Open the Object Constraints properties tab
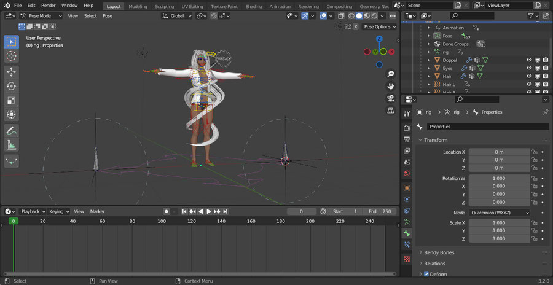 [x=407, y=211]
